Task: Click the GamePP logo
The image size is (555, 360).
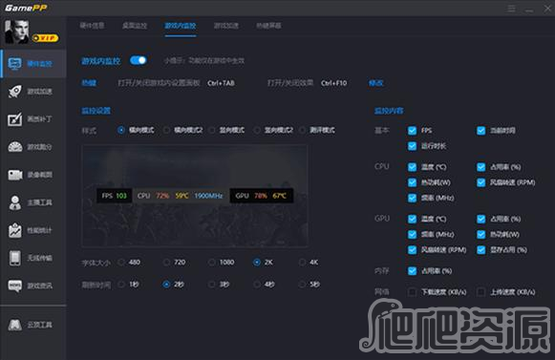Action: pos(26,8)
